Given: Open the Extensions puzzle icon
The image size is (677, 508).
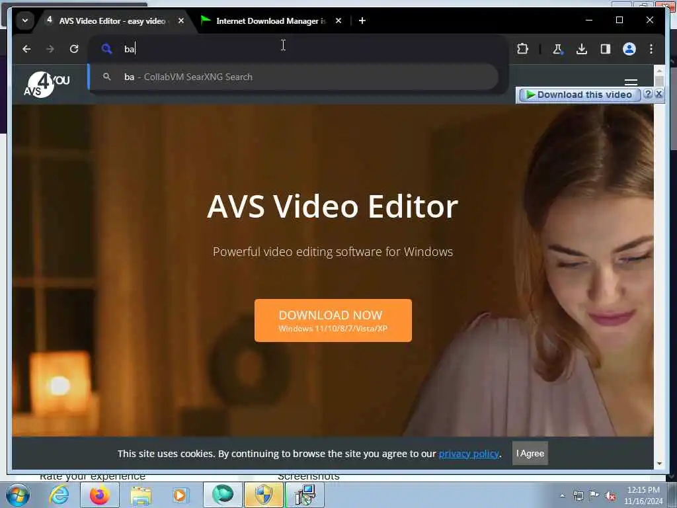Looking at the screenshot, I should pos(522,49).
